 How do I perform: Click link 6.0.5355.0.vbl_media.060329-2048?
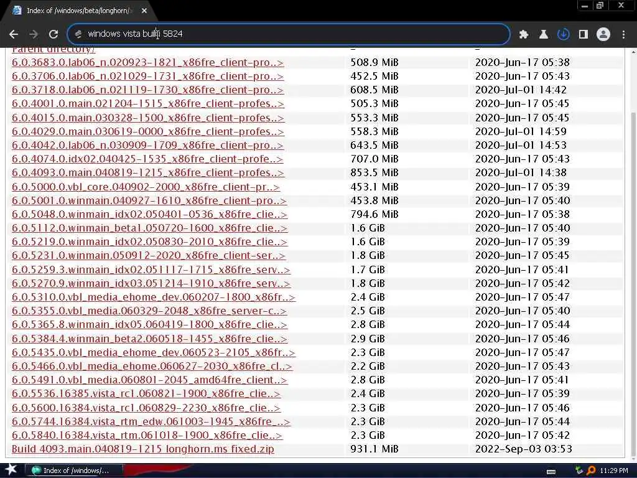(149, 311)
